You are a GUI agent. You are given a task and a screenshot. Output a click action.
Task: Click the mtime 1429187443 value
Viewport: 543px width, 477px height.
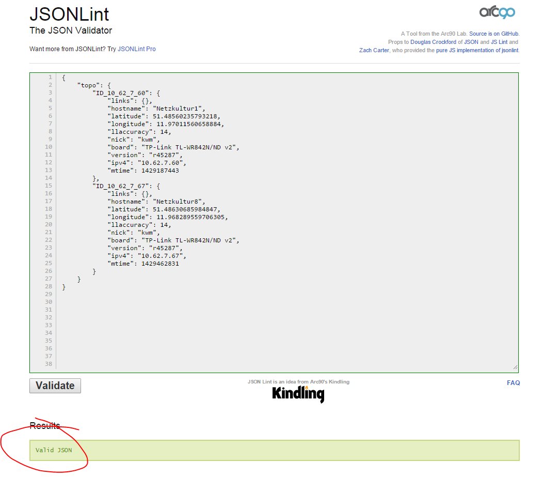coord(160,171)
